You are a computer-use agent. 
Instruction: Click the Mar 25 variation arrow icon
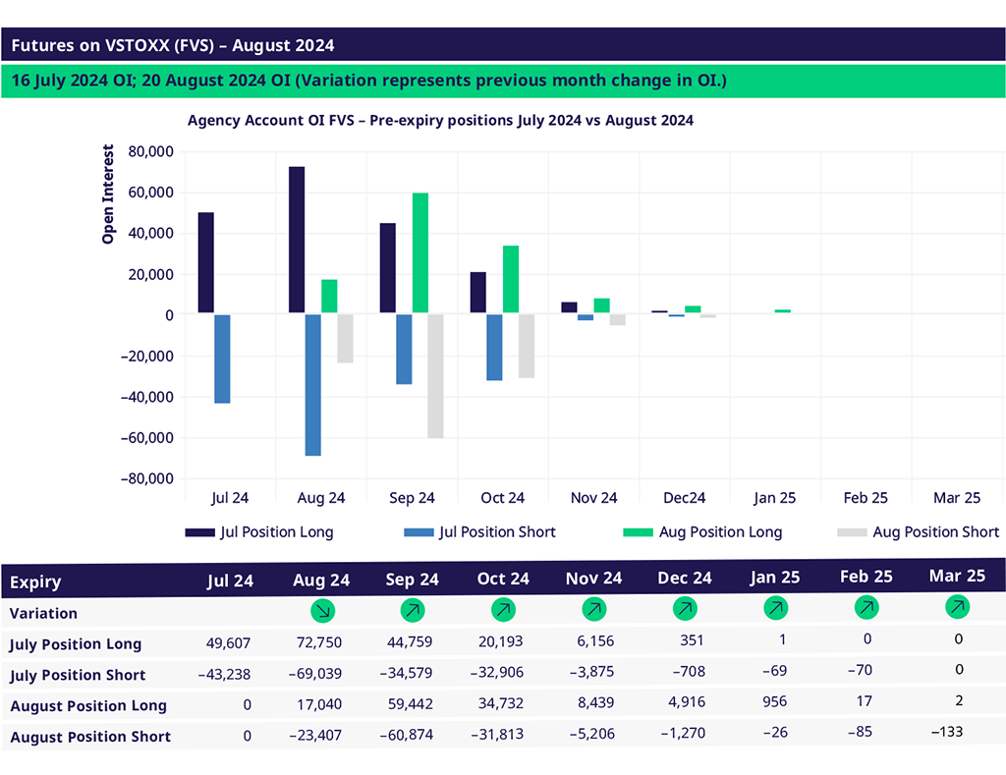(957, 607)
